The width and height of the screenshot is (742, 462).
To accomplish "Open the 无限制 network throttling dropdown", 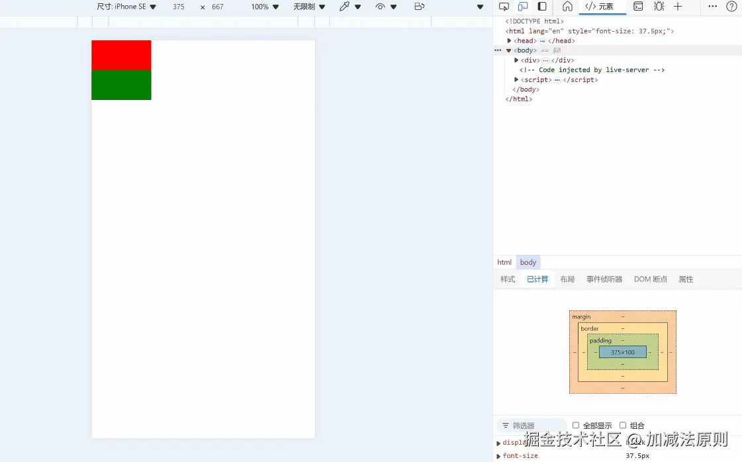I will pyautogui.click(x=308, y=7).
